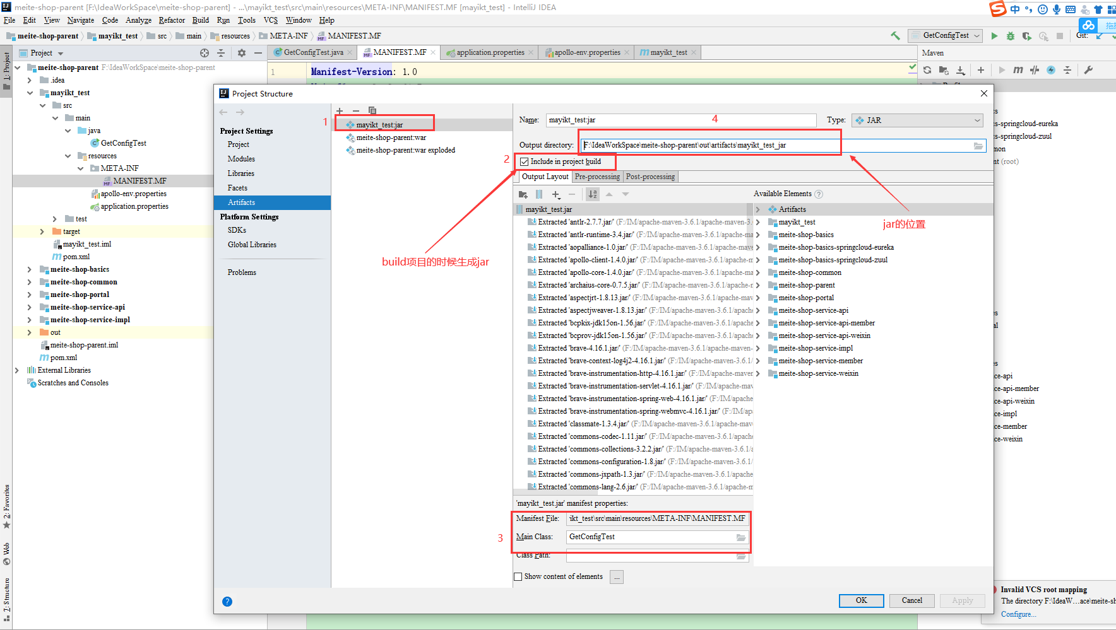Click the OK button in Project Structure
This screenshot has width=1116, height=630.
(861, 601)
